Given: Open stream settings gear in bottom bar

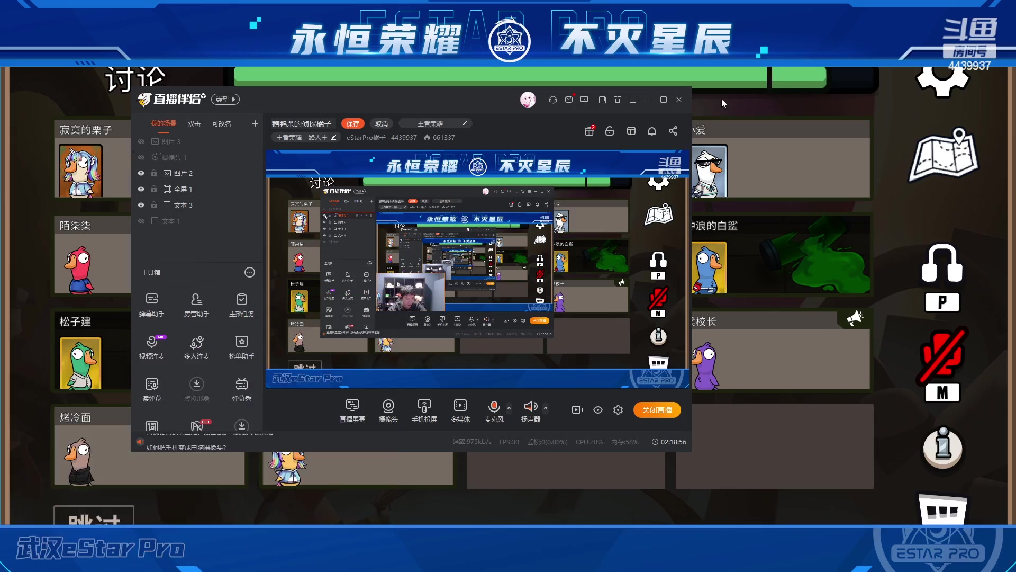Looking at the screenshot, I should click(x=618, y=410).
